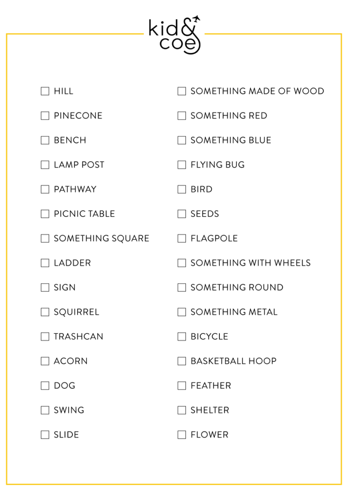Screen dimensions: 348x492
Task: Mark SQUIRREL as spotted
Action: pyautogui.click(x=45, y=312)
